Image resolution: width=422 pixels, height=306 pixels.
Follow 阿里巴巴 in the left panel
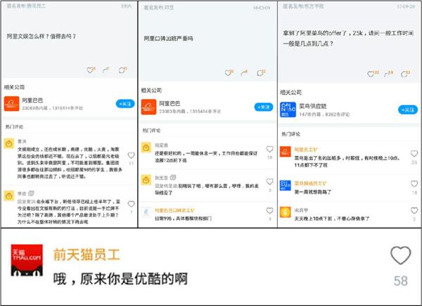coord(125,103)
